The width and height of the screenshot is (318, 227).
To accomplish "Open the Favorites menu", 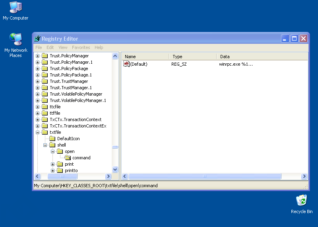I will (x=81, y=47).
